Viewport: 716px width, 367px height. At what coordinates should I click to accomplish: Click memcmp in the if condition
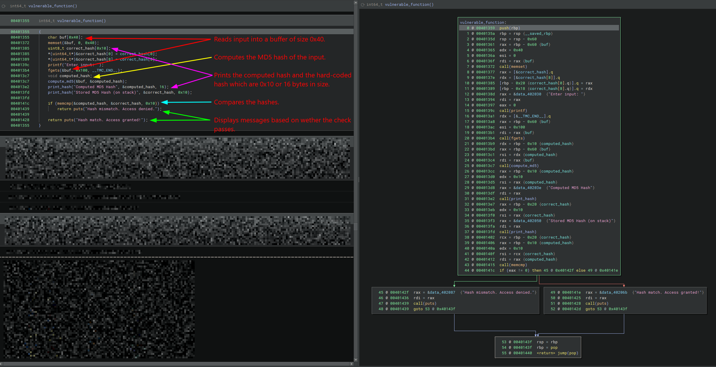pos(64,103)
